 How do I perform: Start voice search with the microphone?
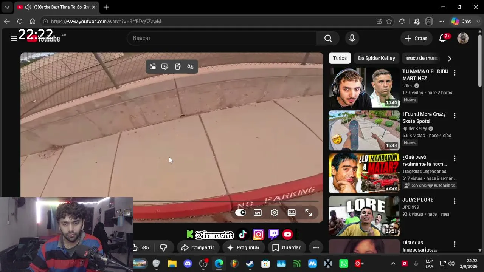[x=352, y=38]
